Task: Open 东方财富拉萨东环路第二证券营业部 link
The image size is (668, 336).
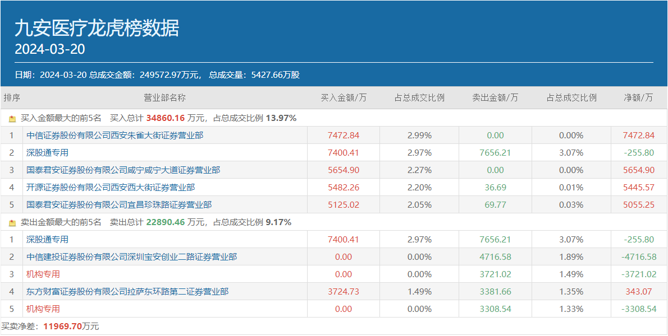Action: 127,292
